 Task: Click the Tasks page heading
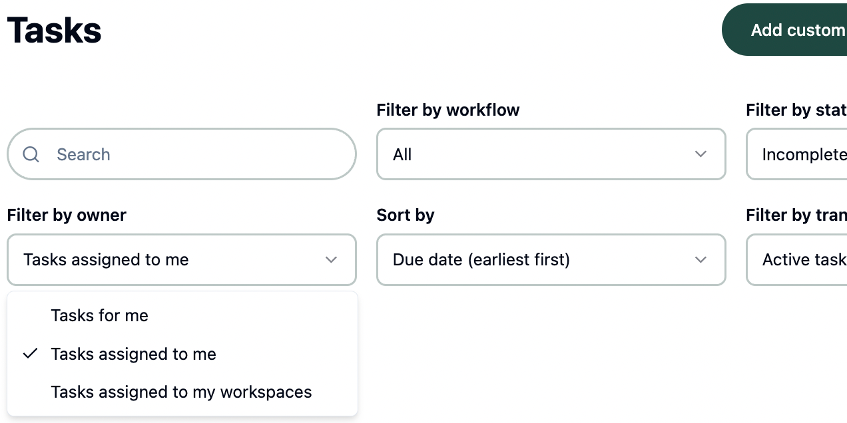click(55, 30)
